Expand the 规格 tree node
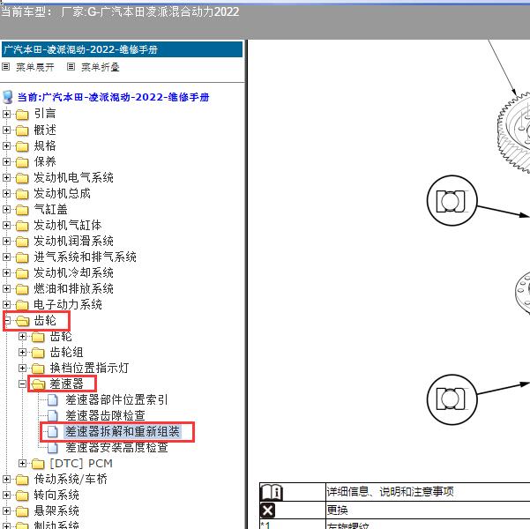 tap(6, 145)
